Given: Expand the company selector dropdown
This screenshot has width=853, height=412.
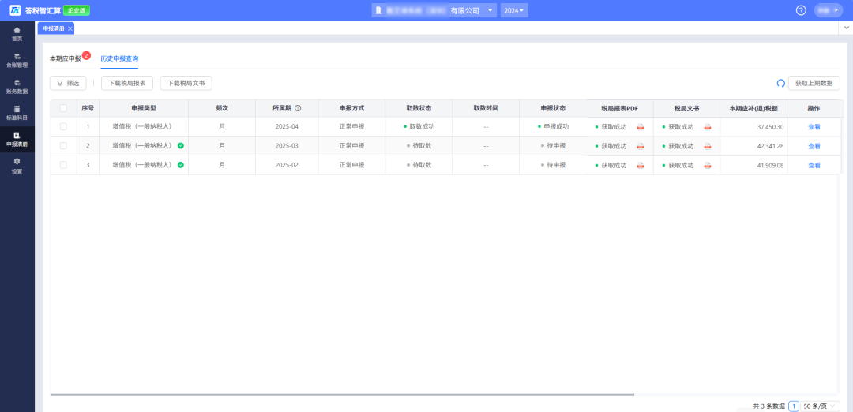Looking at the screenshot, I should [491, 10].
